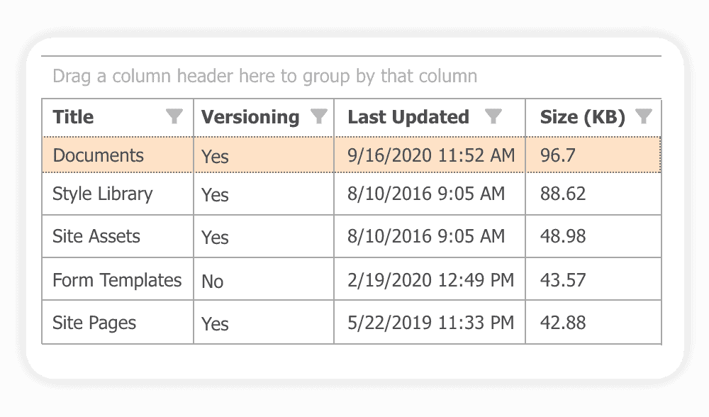Viewport: 709px width, 417px height.
Task: Click the 2/19/2020 12:49 PM date cell
Action: pos(431,280)
